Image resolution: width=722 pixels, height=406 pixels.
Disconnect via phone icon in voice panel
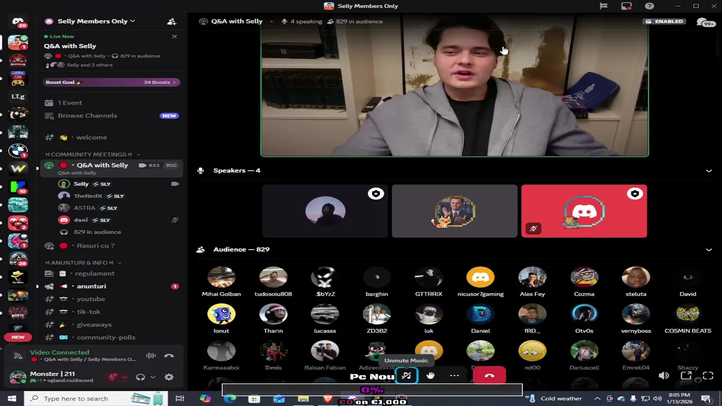pos(169,356)
